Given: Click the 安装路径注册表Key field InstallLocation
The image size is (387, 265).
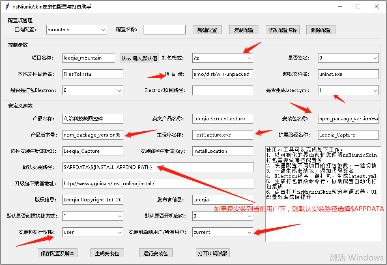Looking at the screenshot, I should point(223,151).
